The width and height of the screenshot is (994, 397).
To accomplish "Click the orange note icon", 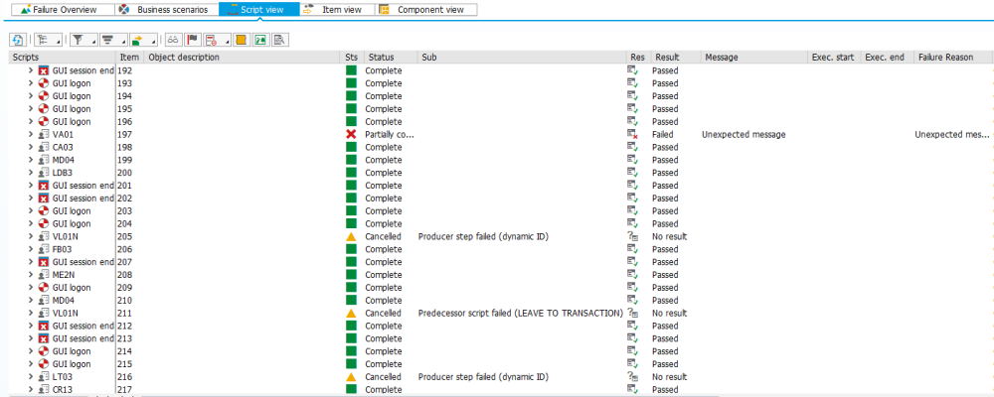I will click(x=241, y=40).
